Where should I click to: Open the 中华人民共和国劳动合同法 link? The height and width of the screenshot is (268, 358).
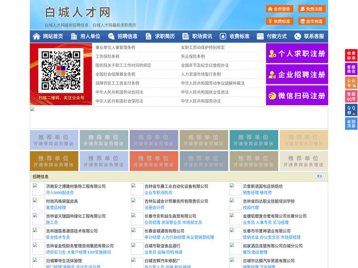119,92
